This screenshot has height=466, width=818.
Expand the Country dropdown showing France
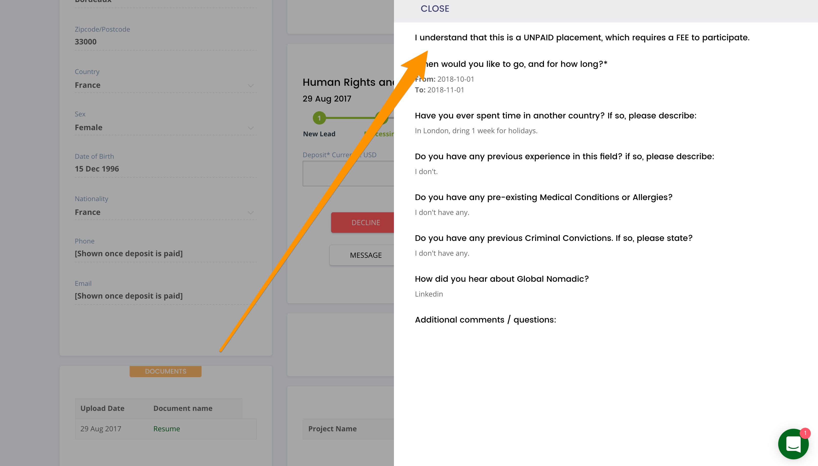point(250,85)
